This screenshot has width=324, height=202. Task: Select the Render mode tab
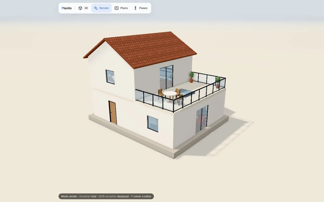tap(101, 8)
